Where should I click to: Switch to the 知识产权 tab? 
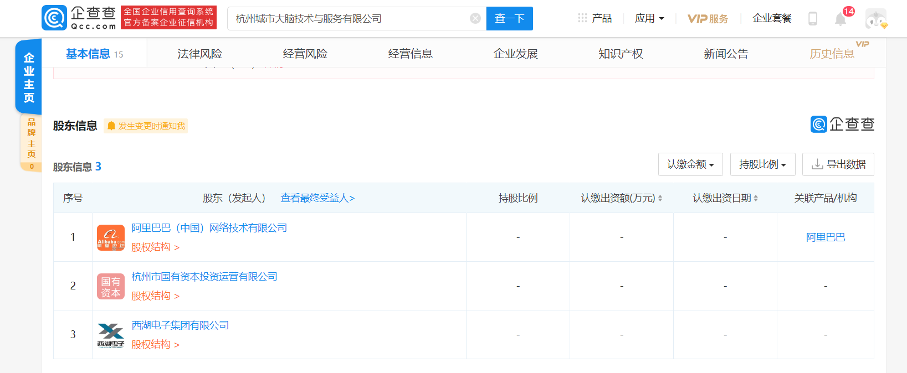pyautogui.click(x=621, y=54)
